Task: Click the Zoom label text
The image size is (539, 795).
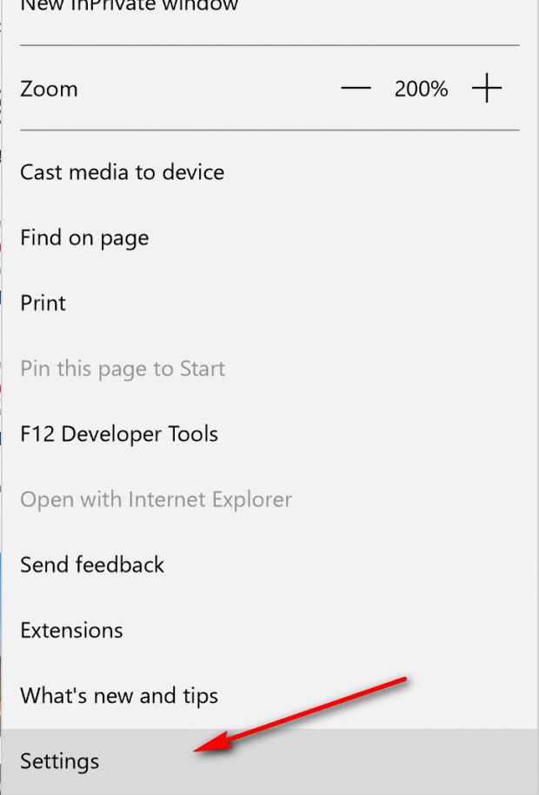Action: 49,90
